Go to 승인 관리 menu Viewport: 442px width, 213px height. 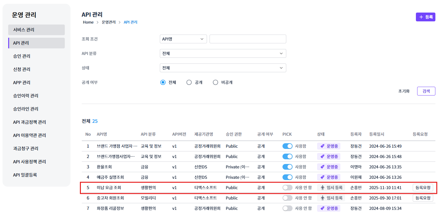click(36, 56)
